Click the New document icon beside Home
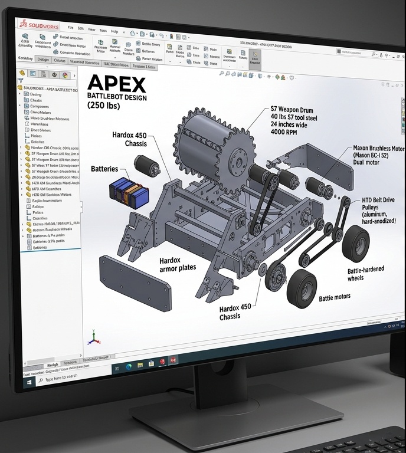Screen dimensions: 406x453 click(142, 34)
